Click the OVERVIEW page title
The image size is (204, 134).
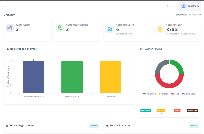click(9, 15)
